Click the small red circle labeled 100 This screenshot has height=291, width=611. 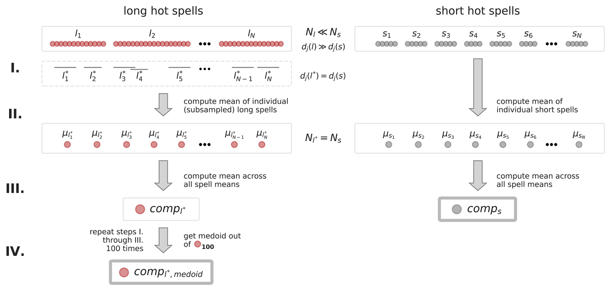198,244
